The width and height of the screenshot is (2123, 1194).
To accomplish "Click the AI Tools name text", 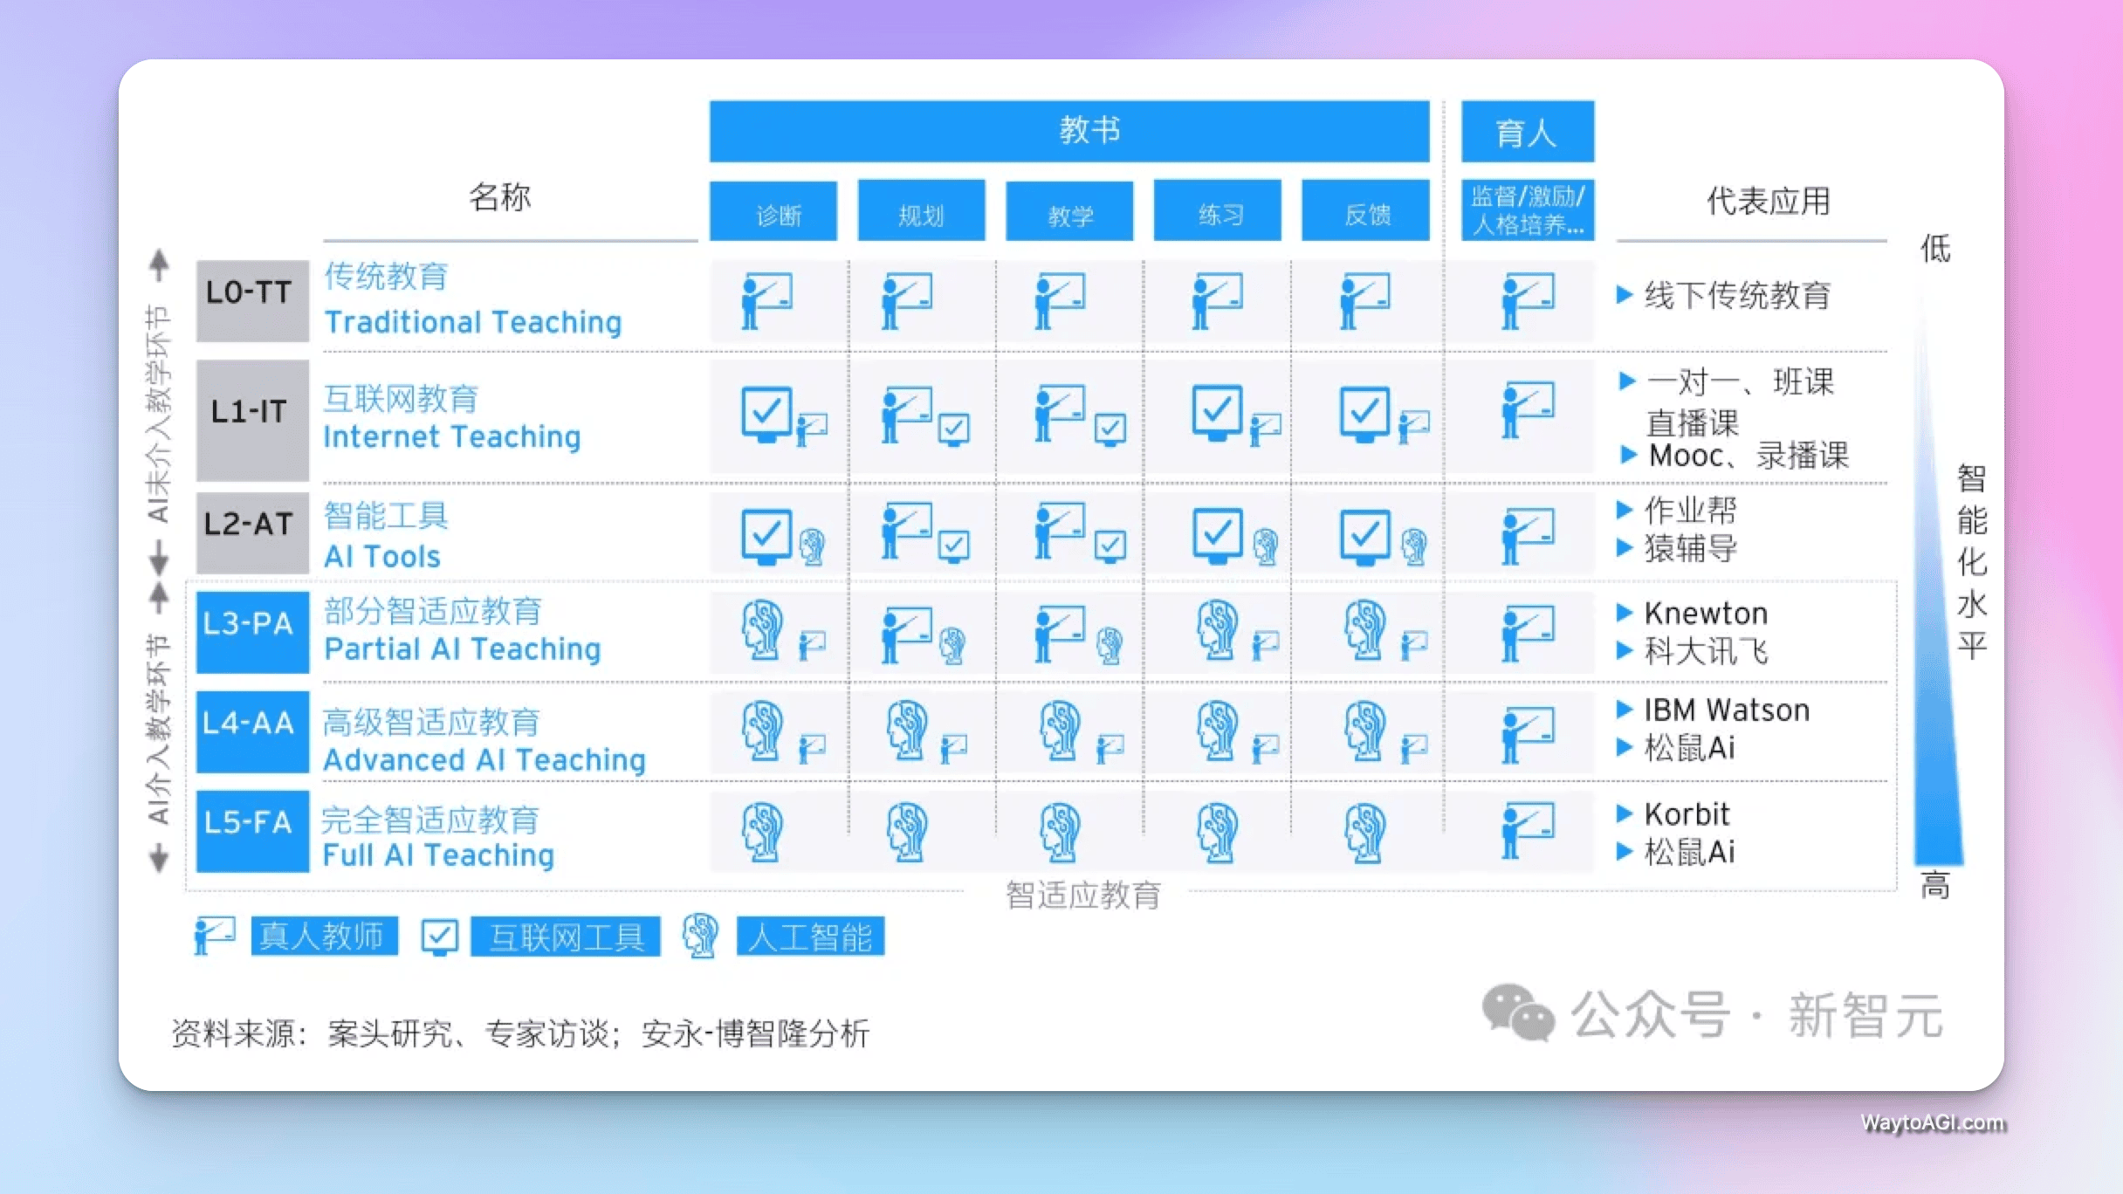I will click(382, 557).
